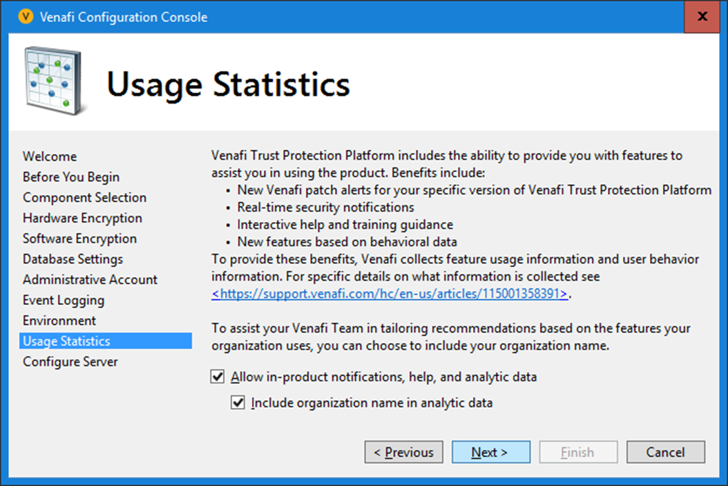Click the Usage Statistics grid header icon

click(55, 82)
